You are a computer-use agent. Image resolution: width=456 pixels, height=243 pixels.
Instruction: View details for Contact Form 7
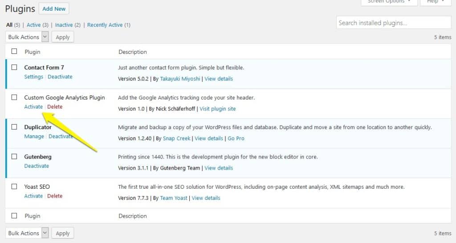click(219, 79)
